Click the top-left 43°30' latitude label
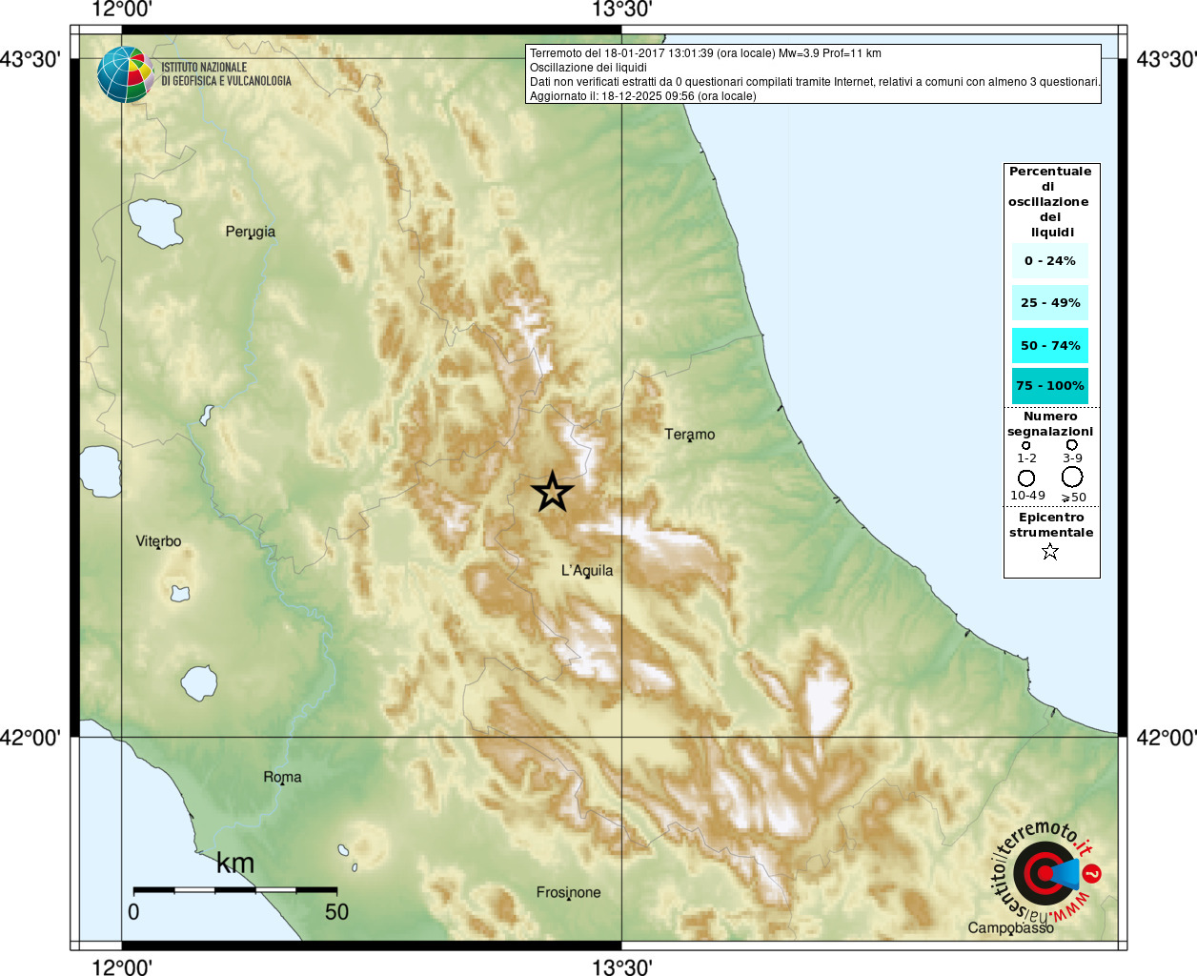This screenshot has height=976, width=1197. (x=30, y=60)
